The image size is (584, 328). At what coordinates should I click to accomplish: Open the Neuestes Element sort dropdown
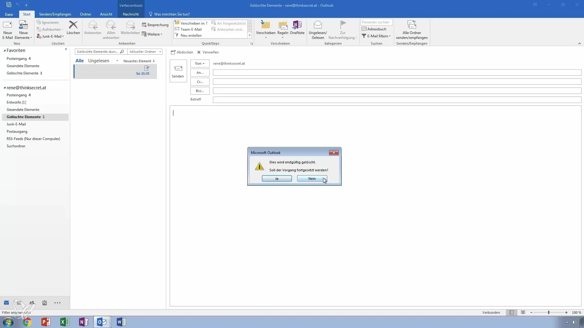[x=139, y=61]
